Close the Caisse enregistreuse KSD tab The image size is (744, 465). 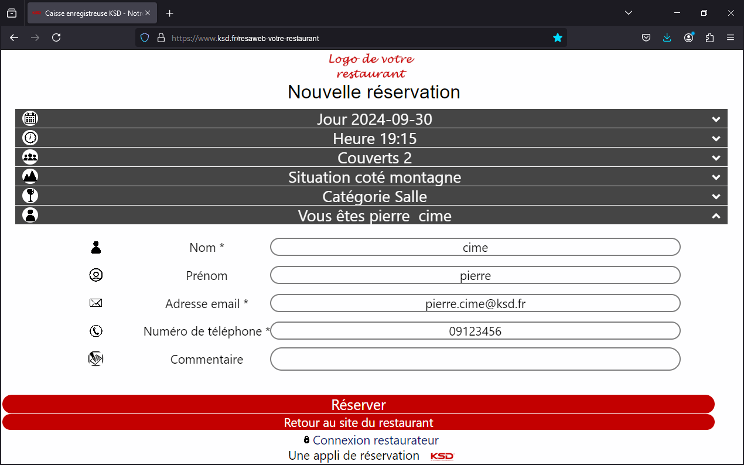click(148, 13)
